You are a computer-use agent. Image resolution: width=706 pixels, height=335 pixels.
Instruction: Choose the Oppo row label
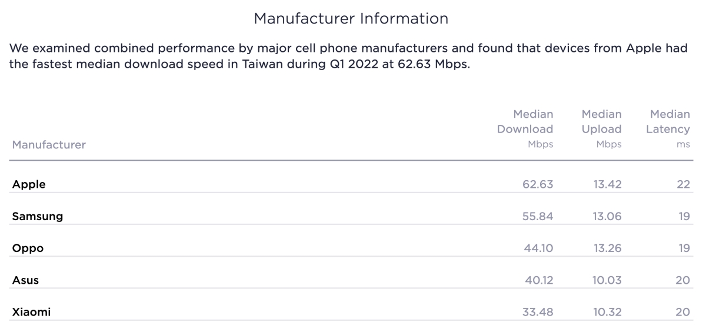[28, 248]
